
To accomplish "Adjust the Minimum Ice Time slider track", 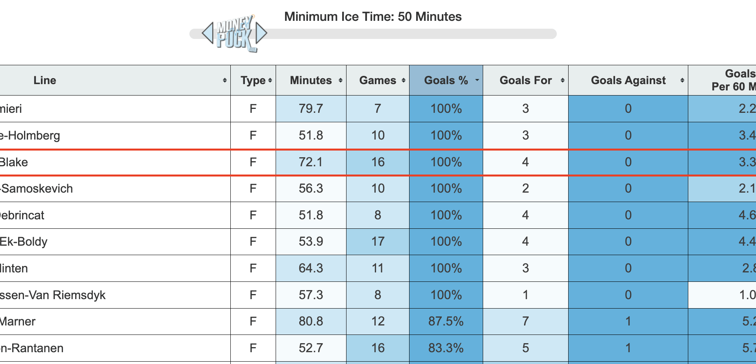I will pos(394,34).
